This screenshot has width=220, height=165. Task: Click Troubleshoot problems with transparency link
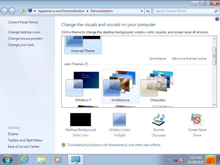[x=114, y=145]
